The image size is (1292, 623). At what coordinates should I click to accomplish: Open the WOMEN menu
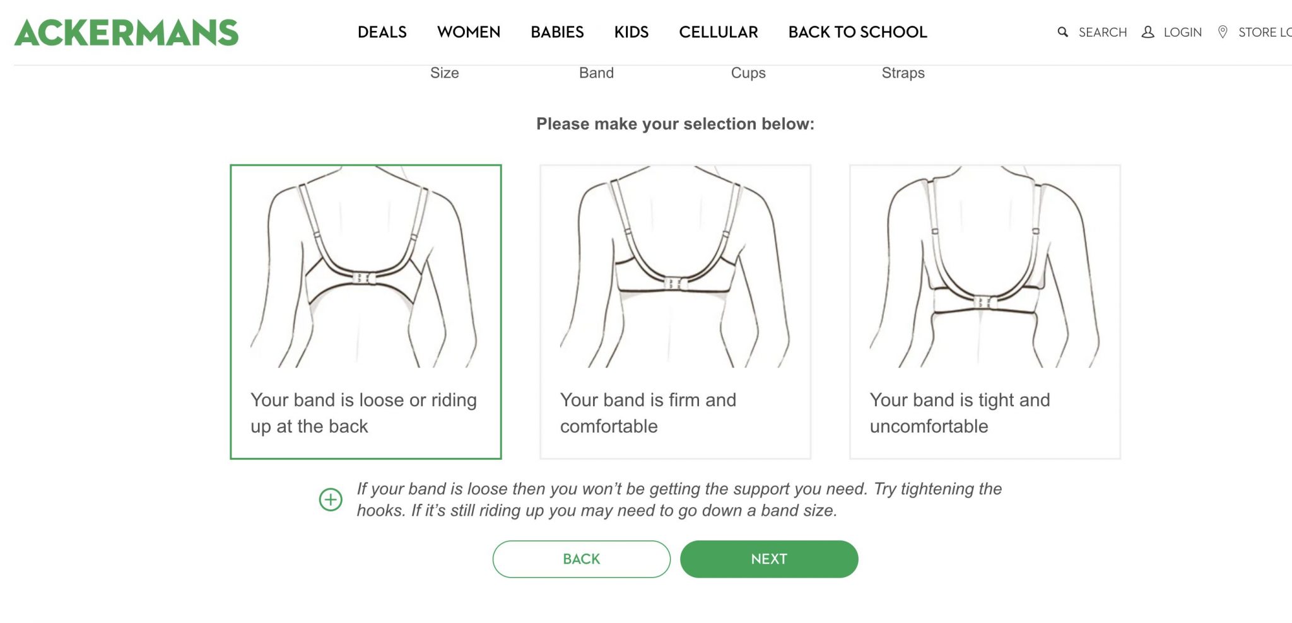pos(468,32)
